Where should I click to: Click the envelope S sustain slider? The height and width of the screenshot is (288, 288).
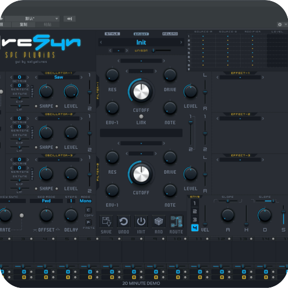[x=283, y=215]
